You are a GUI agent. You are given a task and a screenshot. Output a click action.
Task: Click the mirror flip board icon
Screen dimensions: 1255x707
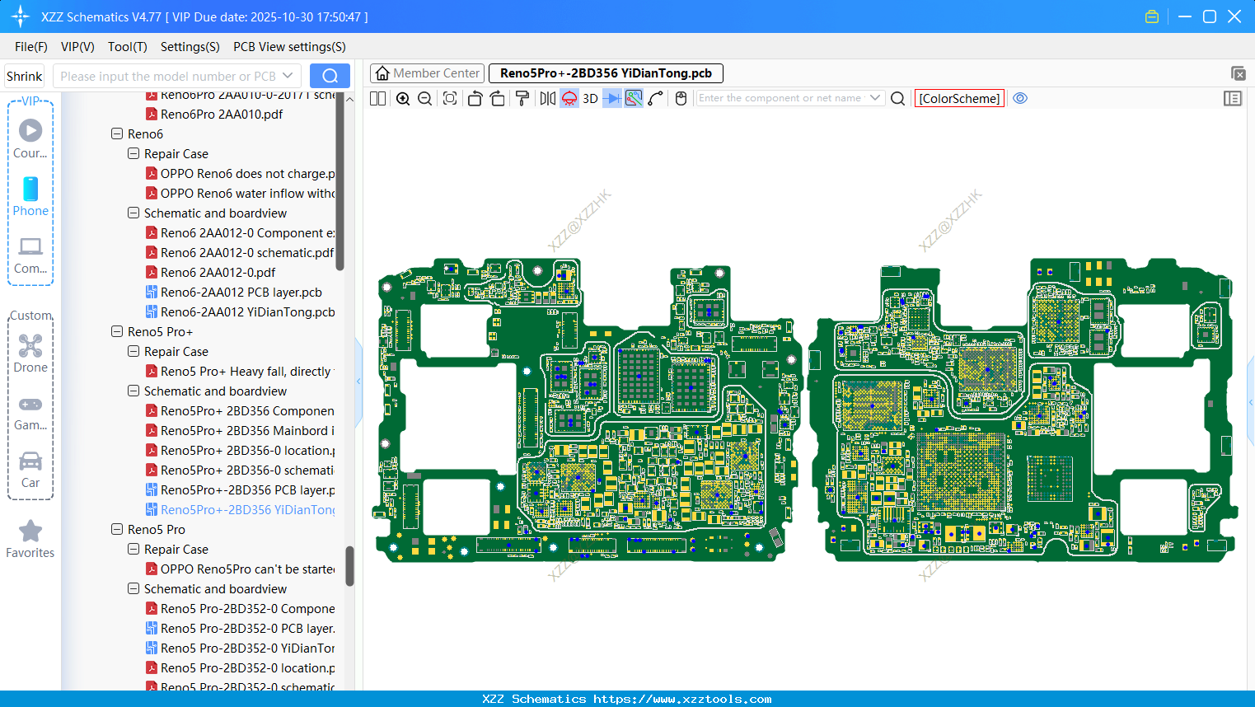[x=547, y=99]
